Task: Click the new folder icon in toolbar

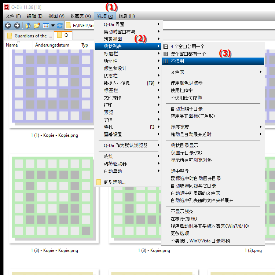Action: [x=37, y=26]
